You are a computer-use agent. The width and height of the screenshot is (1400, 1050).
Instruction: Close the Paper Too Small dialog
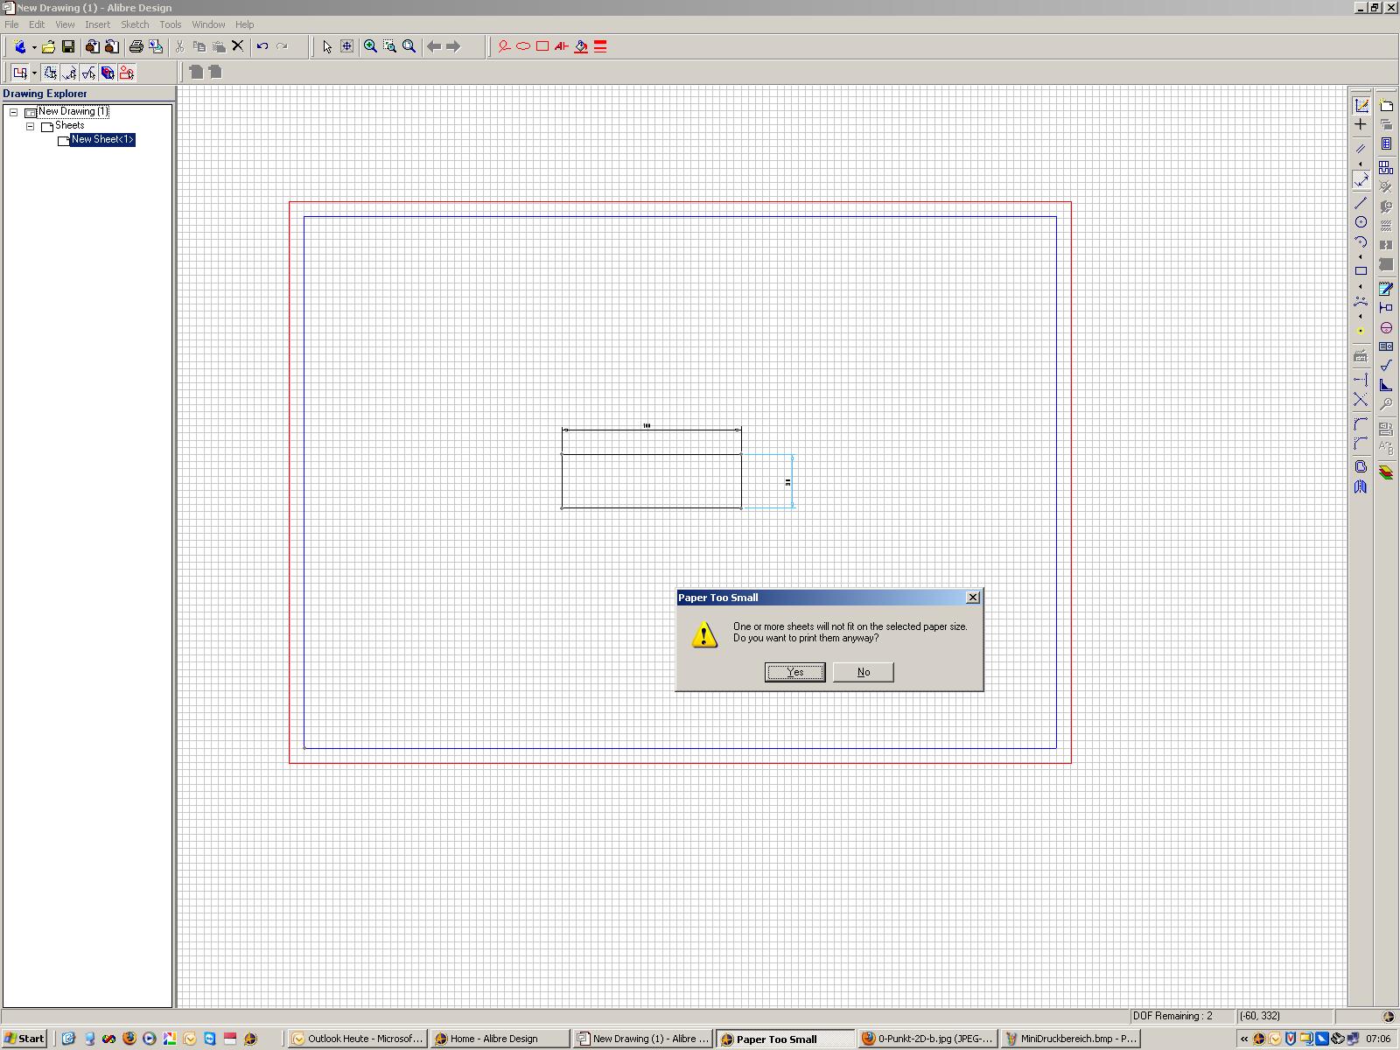(x=972, y=598)
